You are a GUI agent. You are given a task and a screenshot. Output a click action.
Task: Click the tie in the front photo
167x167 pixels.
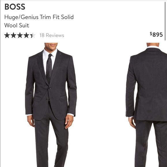coord(49,68)
